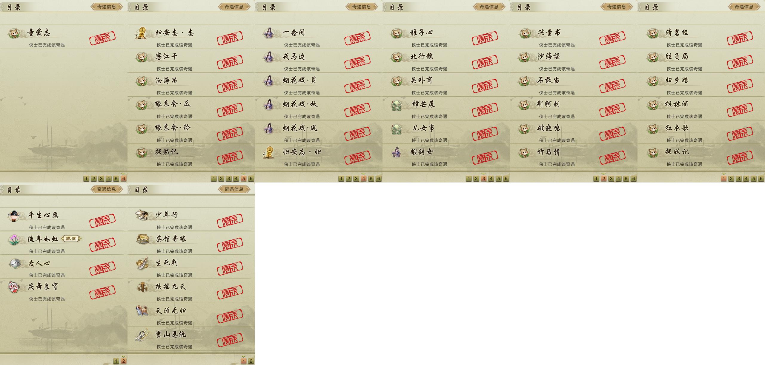The image size is (765, 365).
Task: Click the teahouse icon beside 茶馆奇缘
Action: 143,239
